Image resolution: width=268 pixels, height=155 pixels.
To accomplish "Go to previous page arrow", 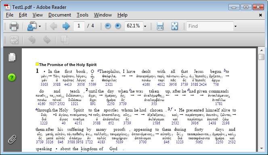I will 53,26.
